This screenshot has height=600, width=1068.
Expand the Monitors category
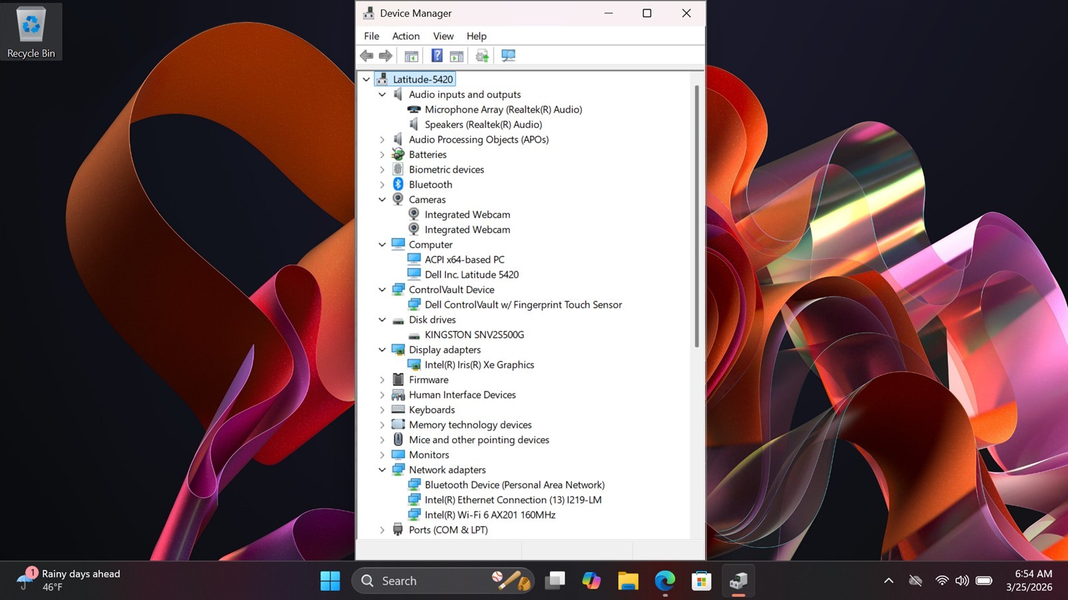pos(382,455)
